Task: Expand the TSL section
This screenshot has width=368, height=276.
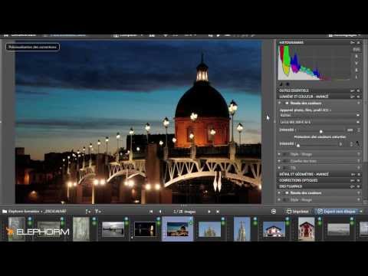Action: (x=280, y=168)
